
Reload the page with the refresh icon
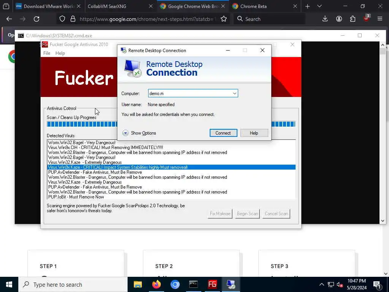click(x=36, y=19)
